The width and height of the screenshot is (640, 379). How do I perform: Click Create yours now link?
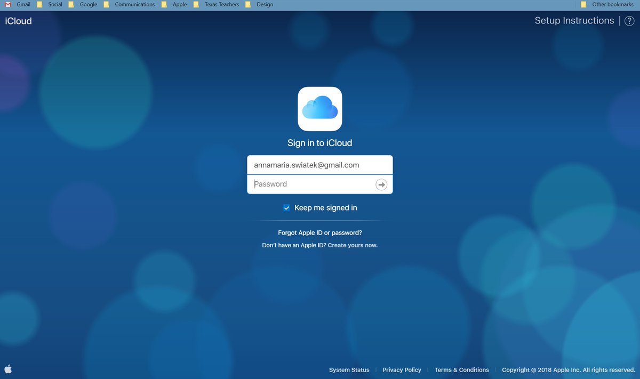(x=353, y=245)
